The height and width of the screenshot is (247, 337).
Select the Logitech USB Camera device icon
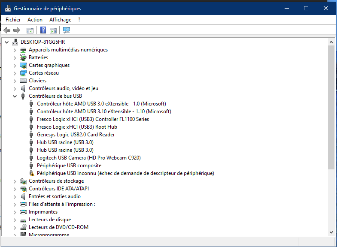31,158
